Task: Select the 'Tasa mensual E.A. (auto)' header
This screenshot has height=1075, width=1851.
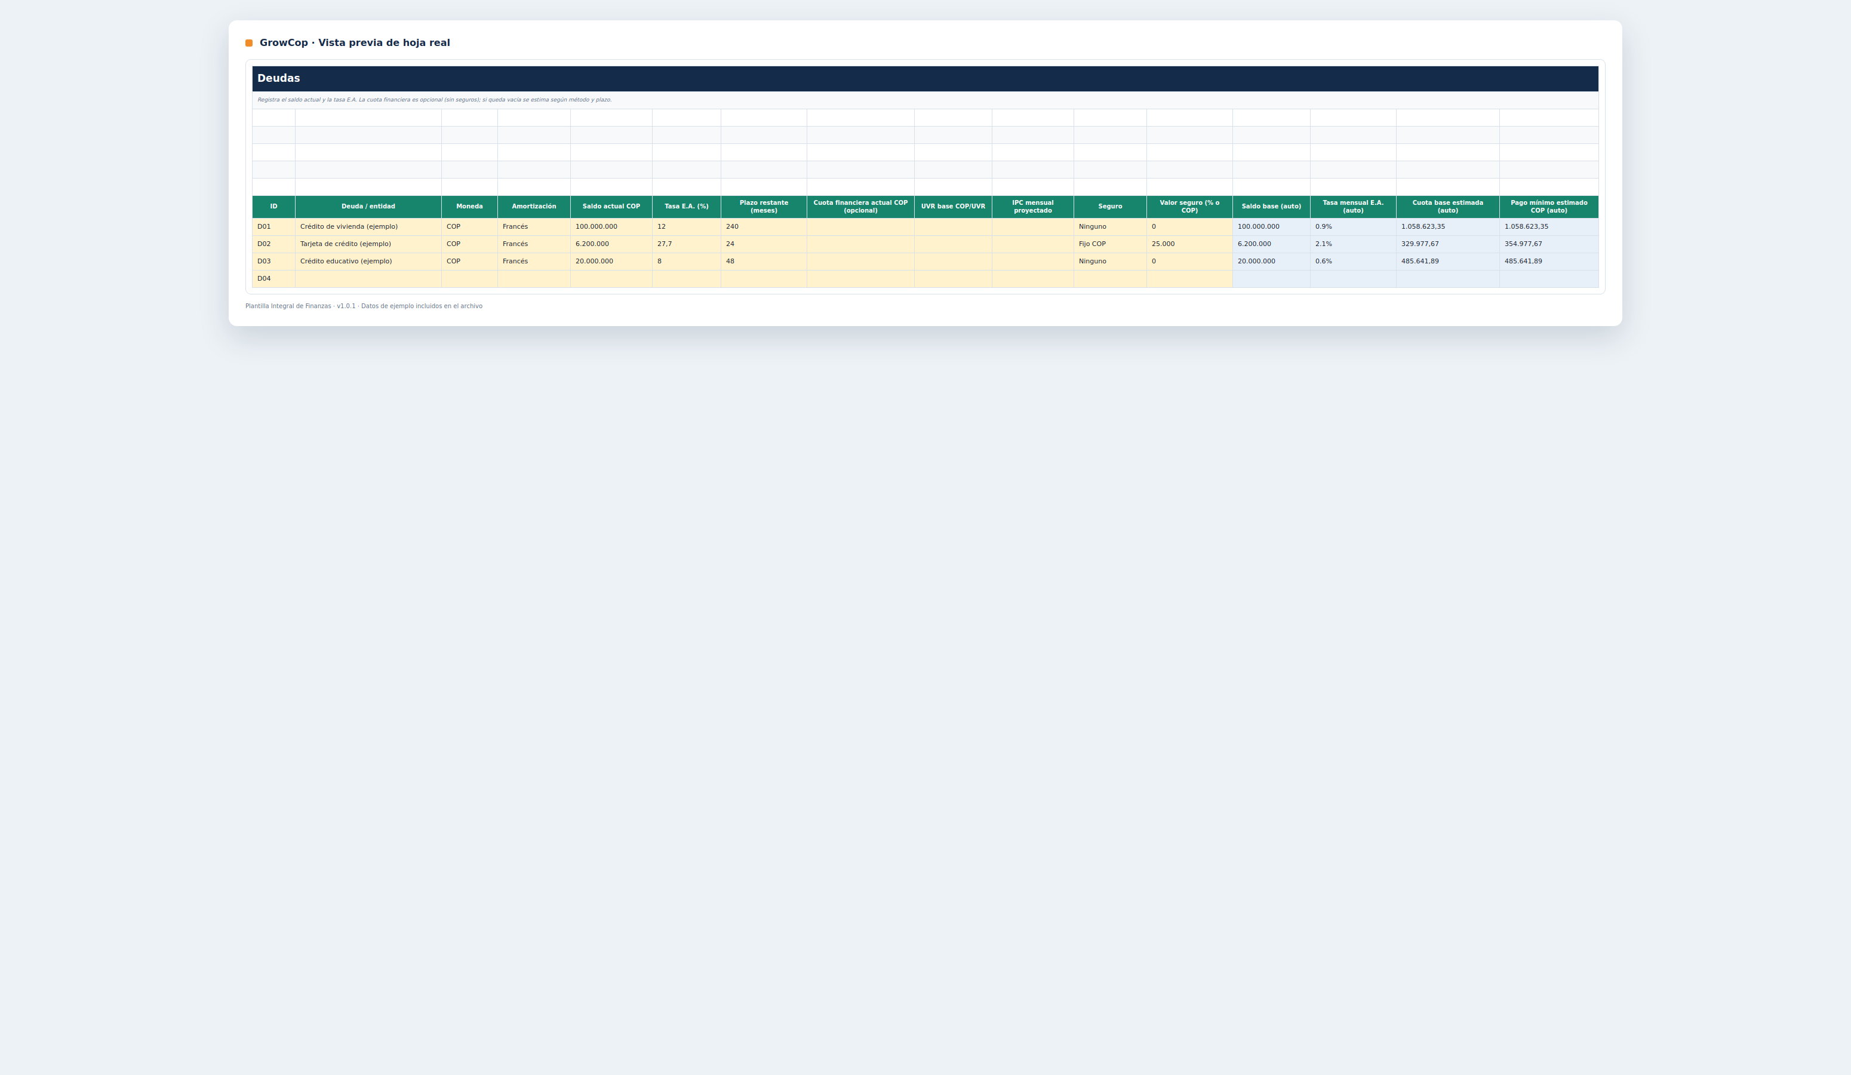Action: [x=1353, y=207]
